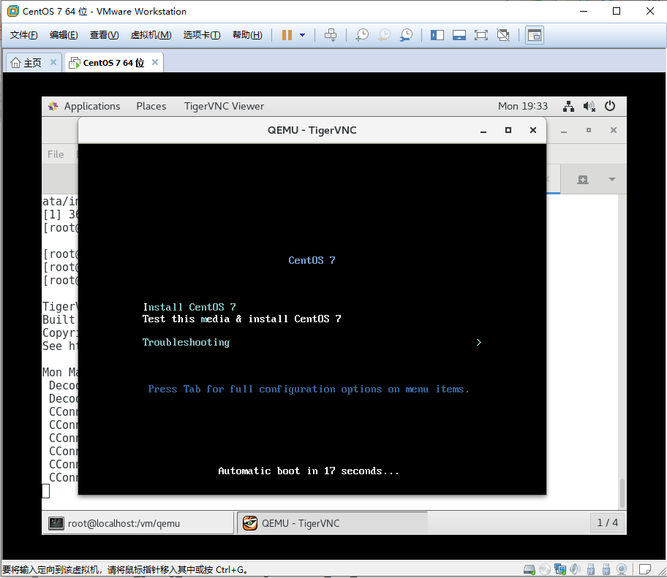
Task: Toggle the console view icon
Action: click(x=535, y=35)
